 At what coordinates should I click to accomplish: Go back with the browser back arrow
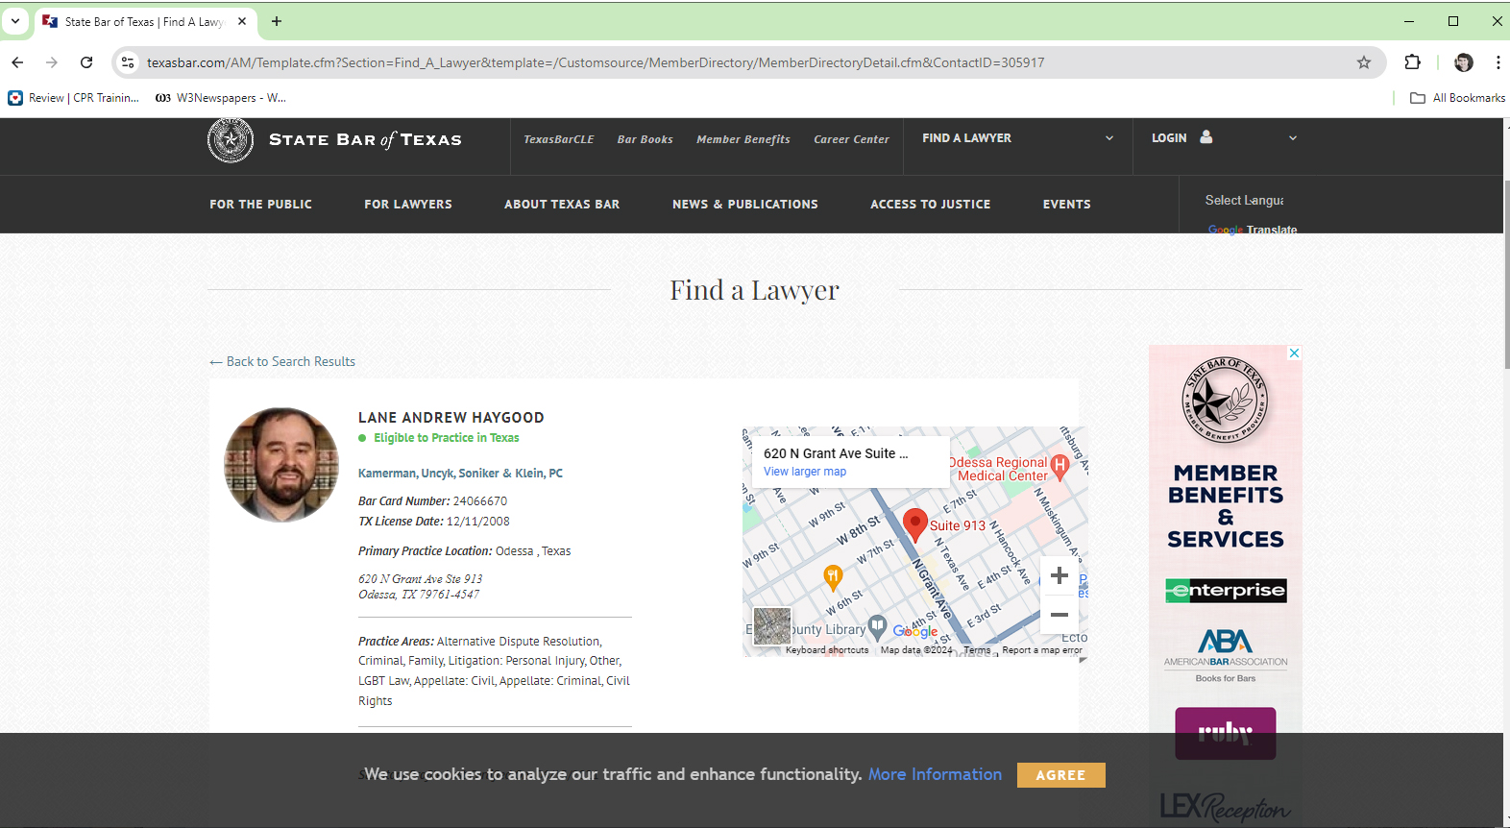[17, 62]
